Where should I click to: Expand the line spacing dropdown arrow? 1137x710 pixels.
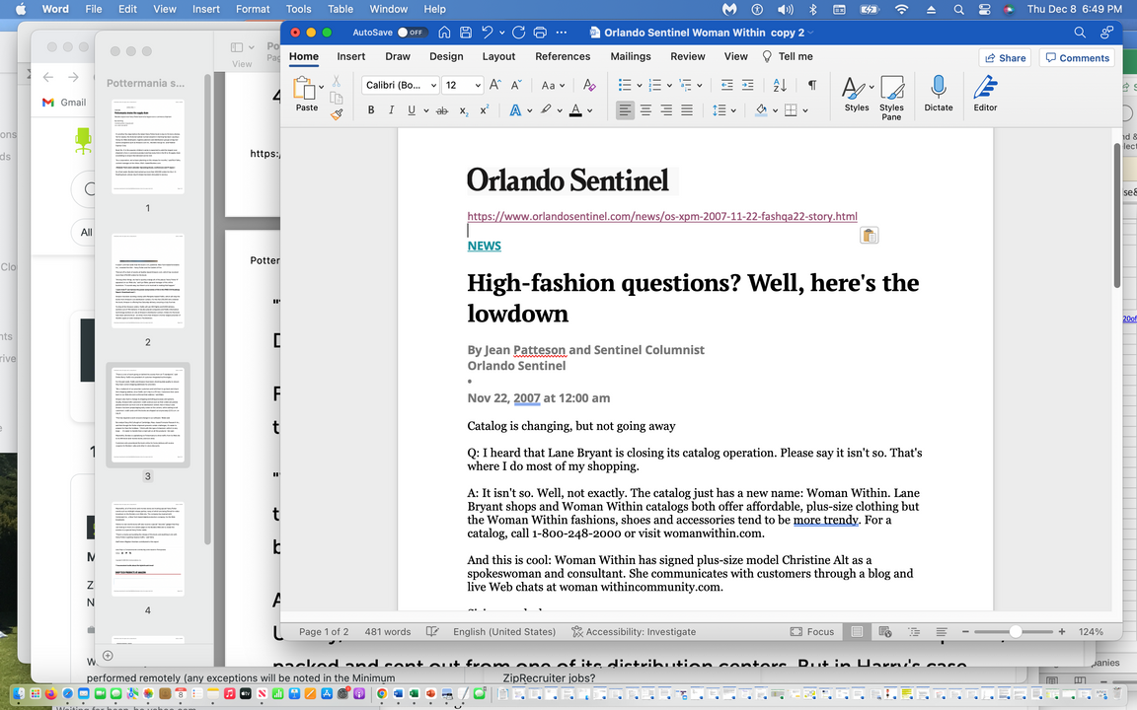[x=734, y=110]
